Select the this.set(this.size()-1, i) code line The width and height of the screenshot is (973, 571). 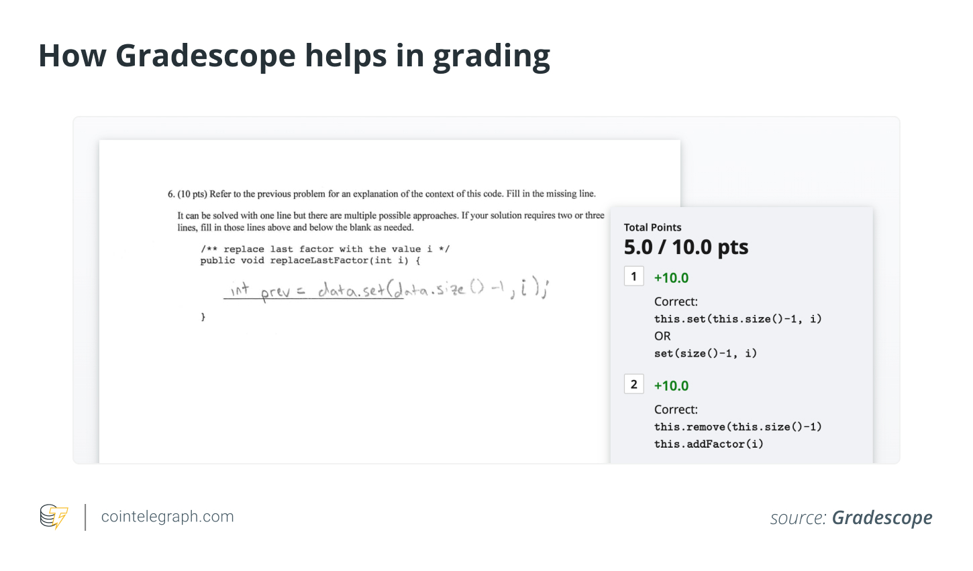[x=737, y=319]
